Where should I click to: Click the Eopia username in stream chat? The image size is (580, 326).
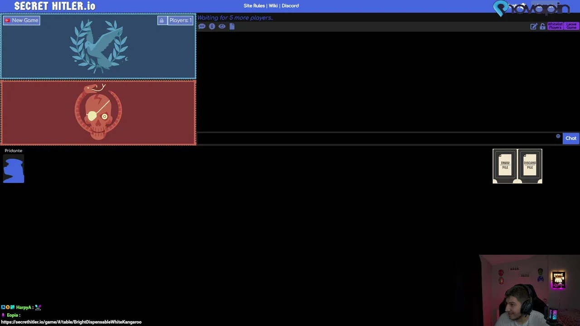[x=12, y=315]
